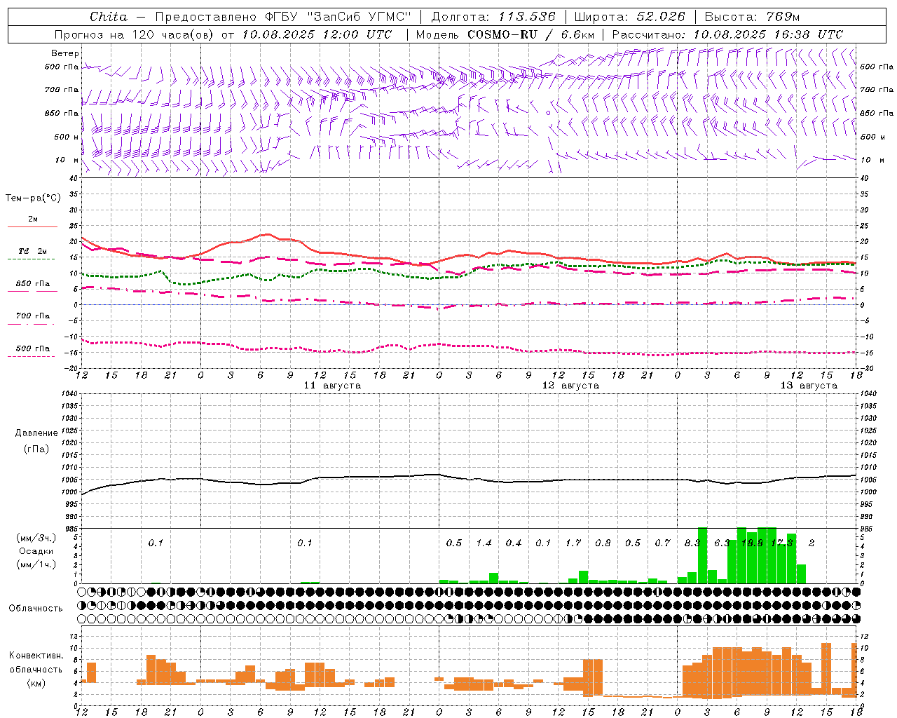
Task: Click the "Осадки" precipitation label
Action: click(x=36, y=551)
